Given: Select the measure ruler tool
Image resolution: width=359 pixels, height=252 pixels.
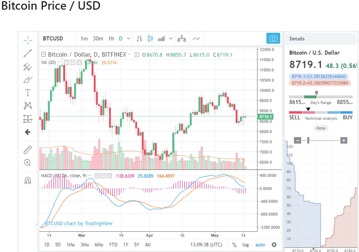Looking at the screenshot, I should pyautogui.click(x=27, y=149).
